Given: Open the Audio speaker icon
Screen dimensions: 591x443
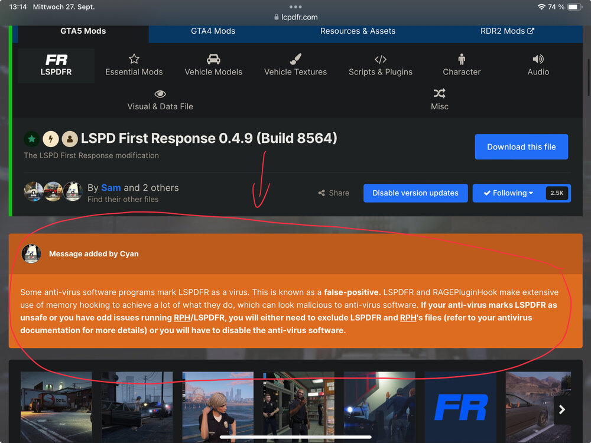Looking at the screenshot, I should click(x=538, y=58).
